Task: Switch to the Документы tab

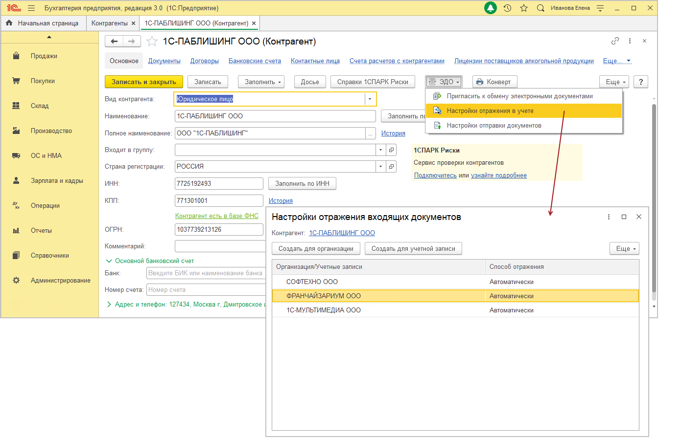Action: coord(165,61)
